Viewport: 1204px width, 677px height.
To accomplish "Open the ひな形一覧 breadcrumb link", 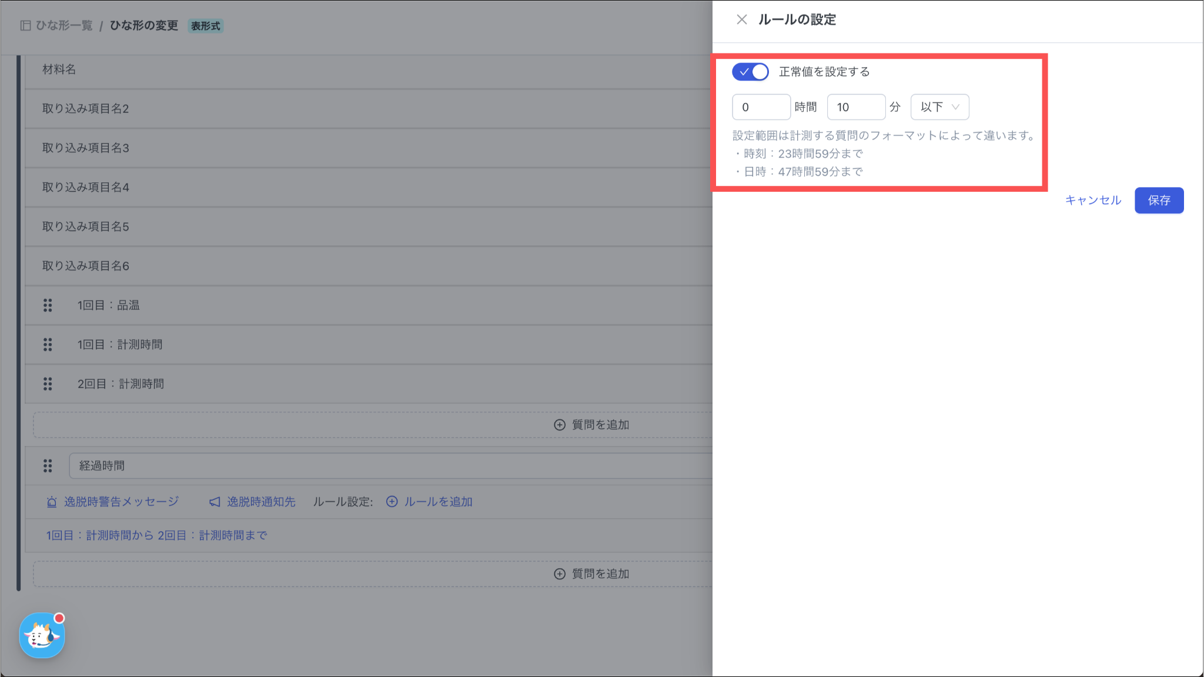I will 64,25.
